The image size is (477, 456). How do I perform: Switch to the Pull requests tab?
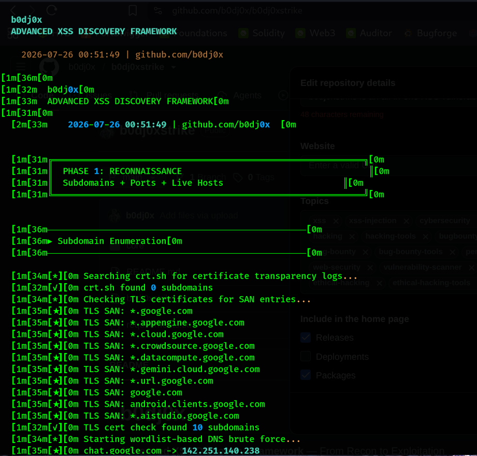point(164,95)
